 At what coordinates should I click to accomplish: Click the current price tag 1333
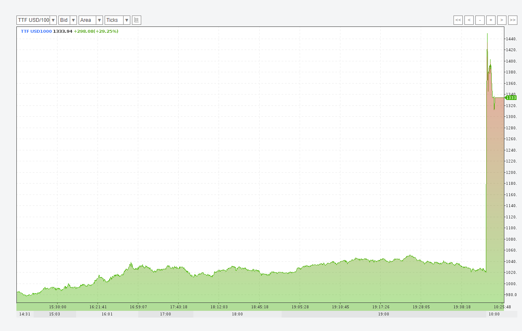tap(511, 97)
